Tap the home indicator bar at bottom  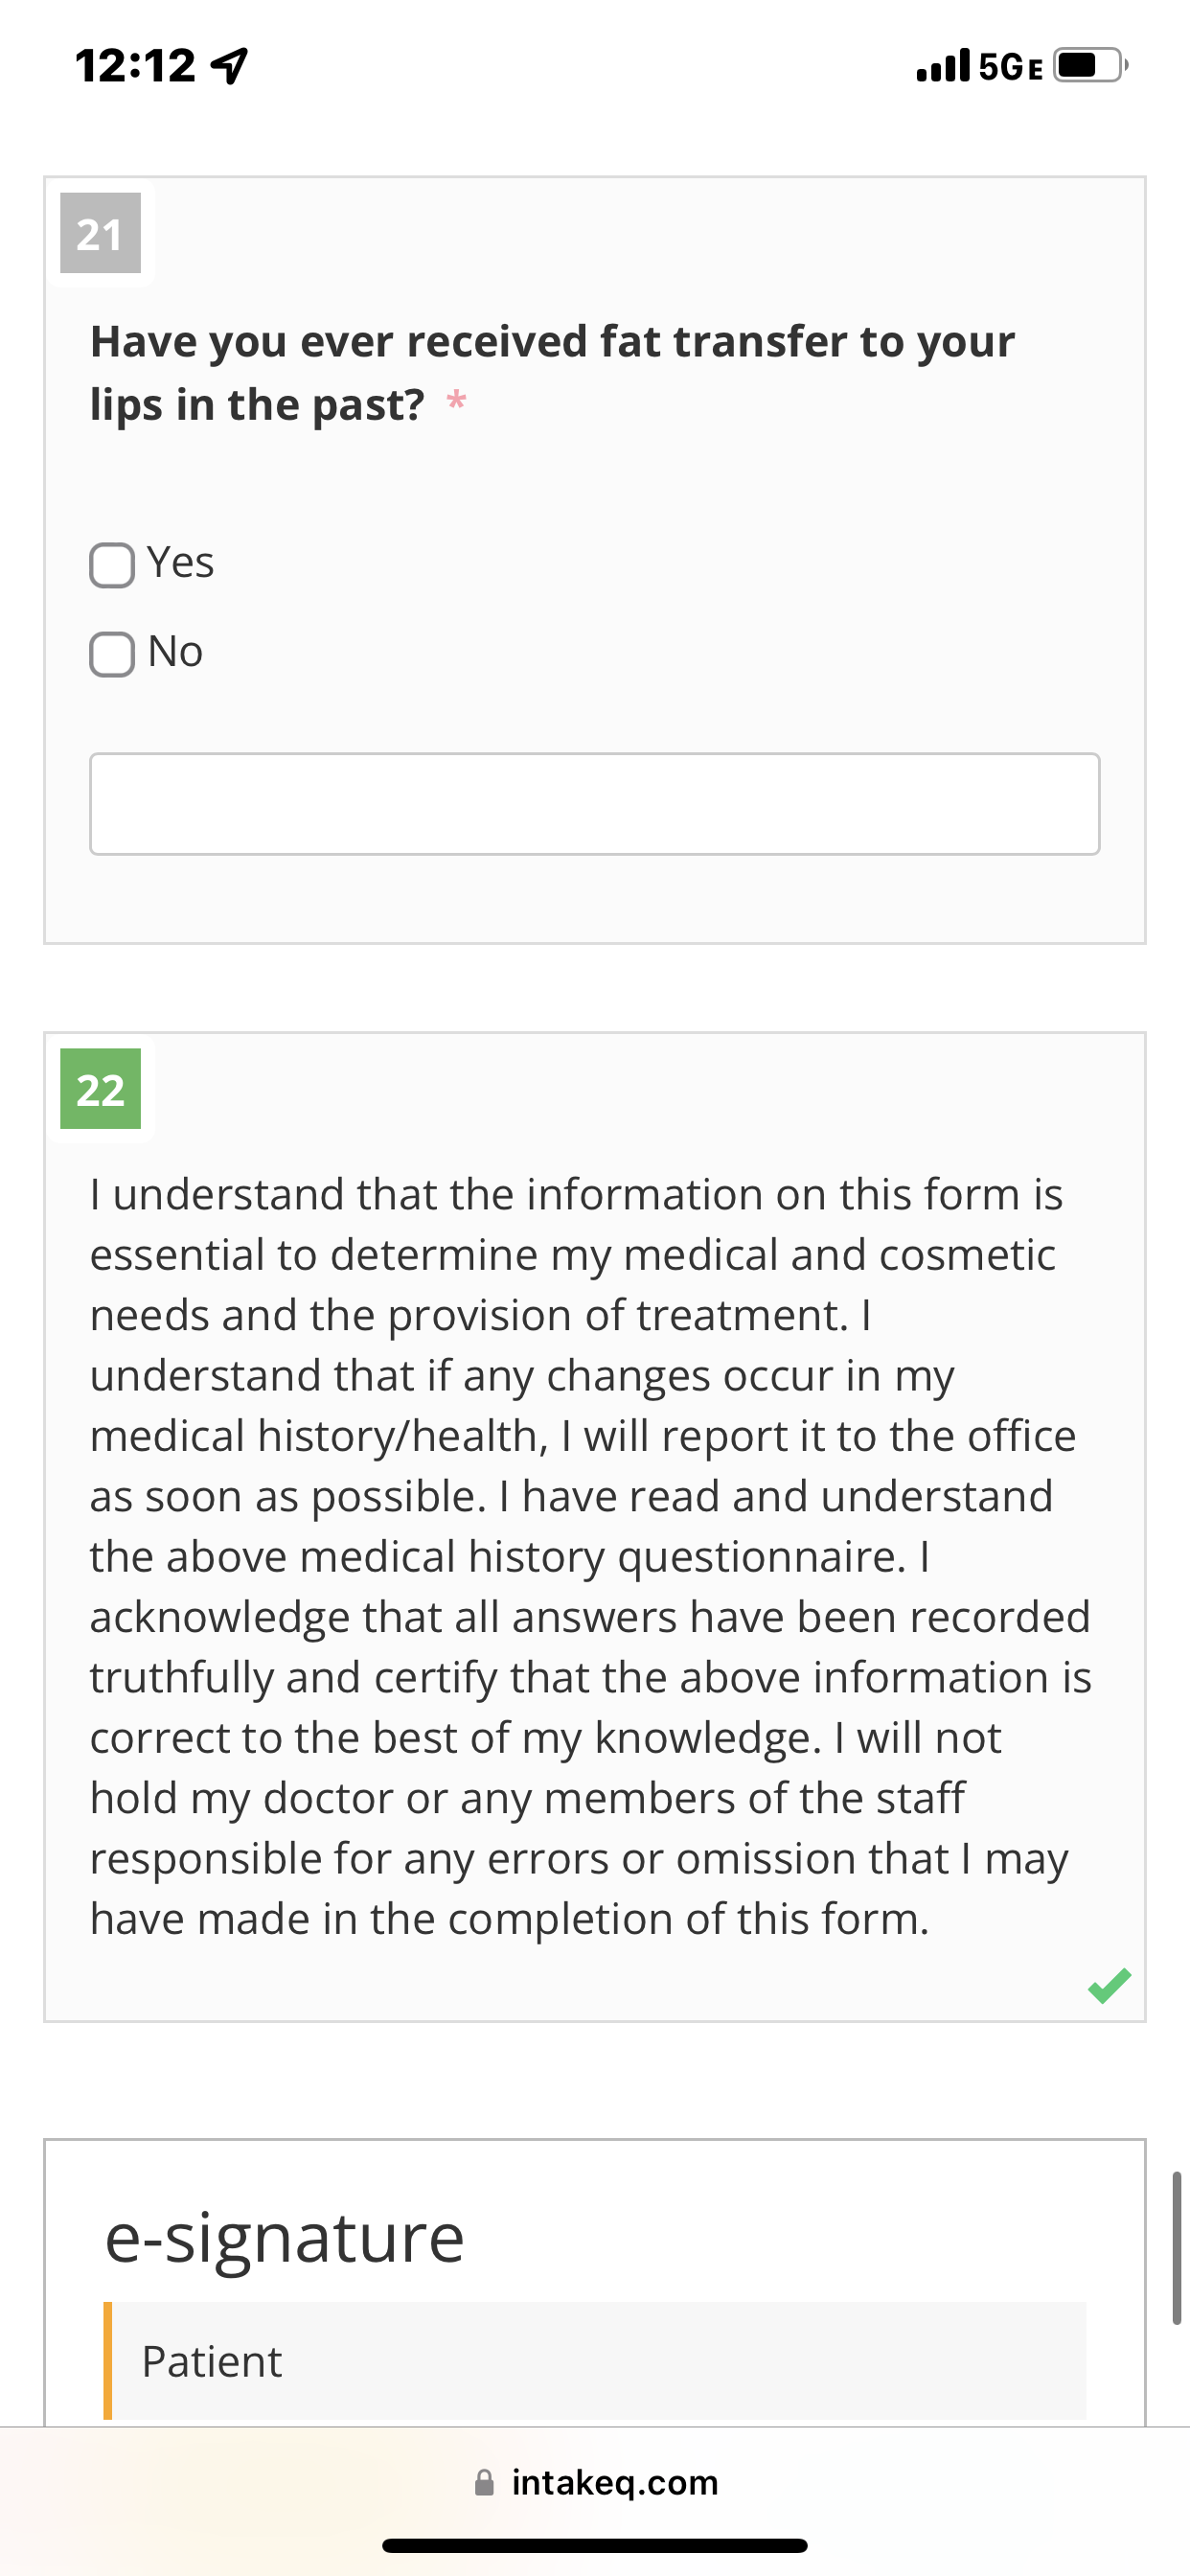(595, 2545)
